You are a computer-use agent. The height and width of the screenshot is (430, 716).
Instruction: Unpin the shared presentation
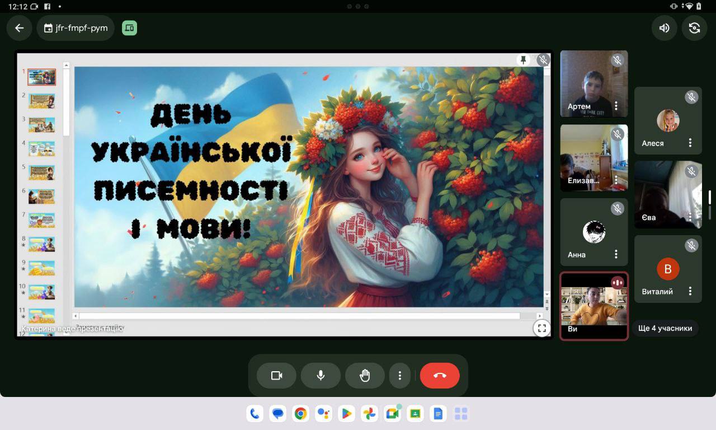click(524, 60)
